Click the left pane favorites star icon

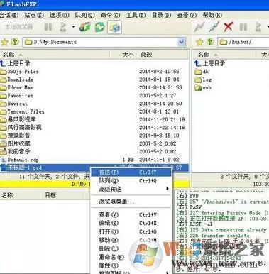[4, 43]
